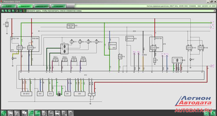Screen dimensions: 217x116
Task: Click the diagonal line tool icon
Action: (17, 11)
